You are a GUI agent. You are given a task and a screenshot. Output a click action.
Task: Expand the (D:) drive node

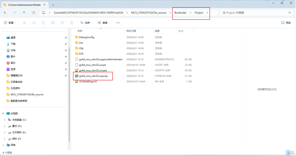tap(5, 126)
